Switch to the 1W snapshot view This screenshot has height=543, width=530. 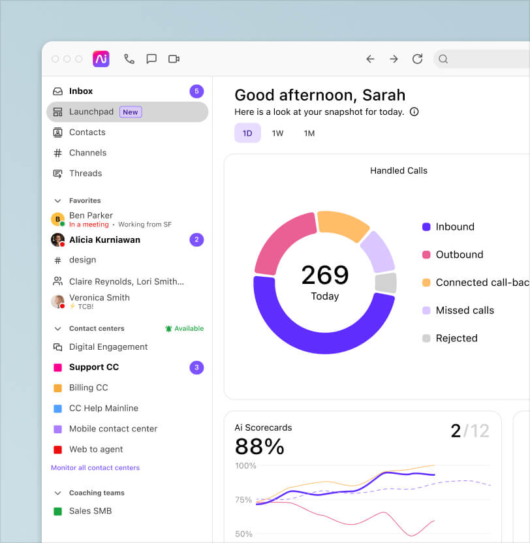[277, 132]
